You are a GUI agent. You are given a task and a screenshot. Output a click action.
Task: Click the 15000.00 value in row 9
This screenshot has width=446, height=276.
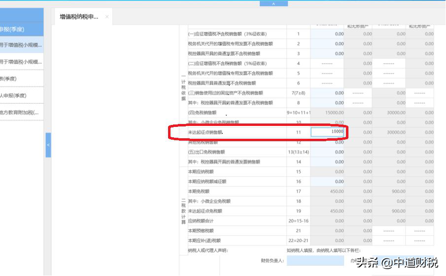coord(334,113)
